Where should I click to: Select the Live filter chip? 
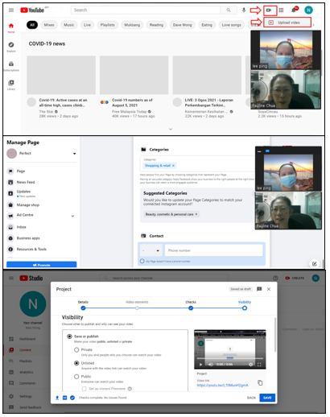click(x=87, y=25)
